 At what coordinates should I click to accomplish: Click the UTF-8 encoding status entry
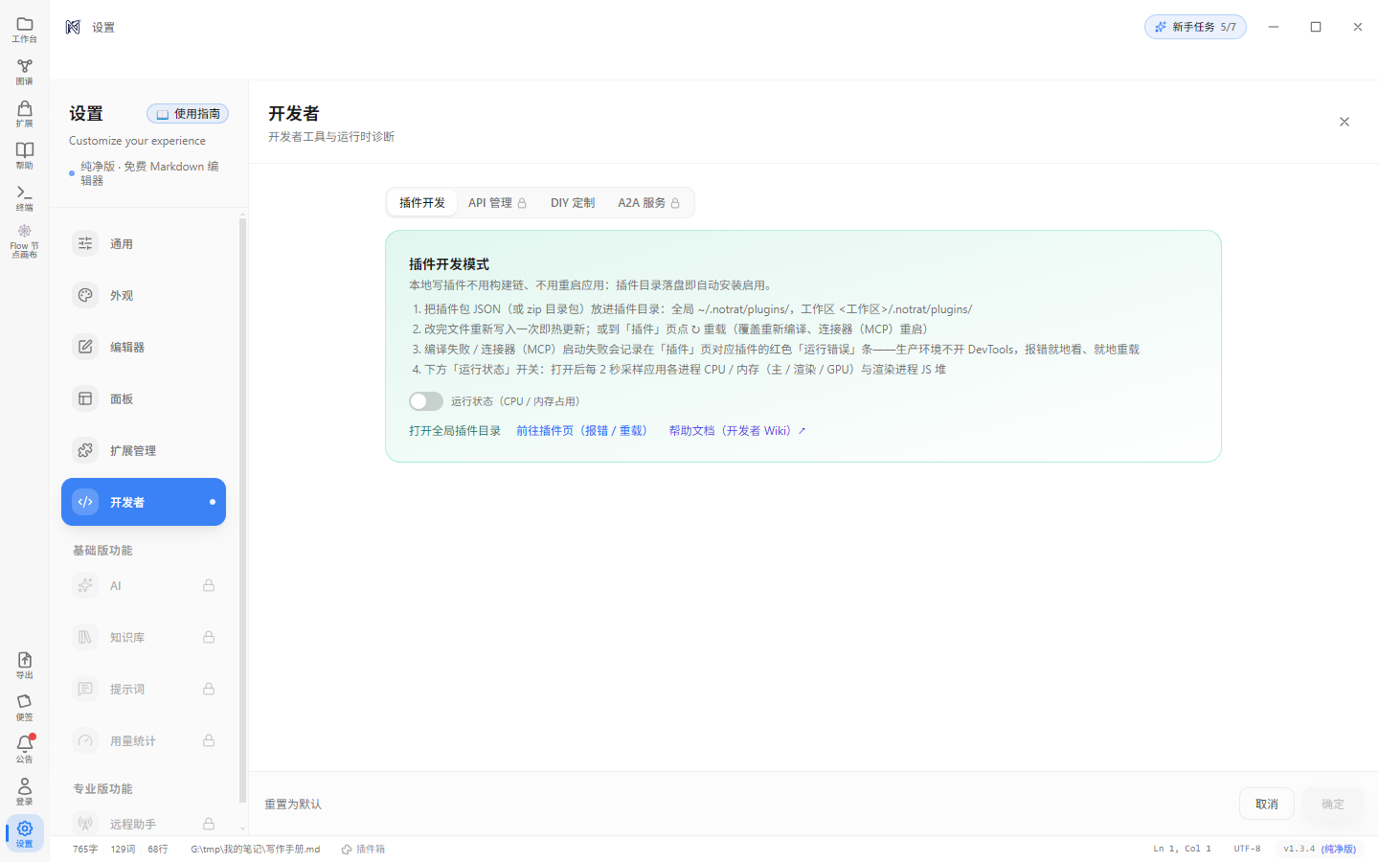(1247, 849)
